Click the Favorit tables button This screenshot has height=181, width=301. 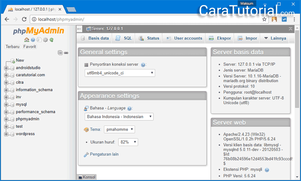[x=29, y=47]
